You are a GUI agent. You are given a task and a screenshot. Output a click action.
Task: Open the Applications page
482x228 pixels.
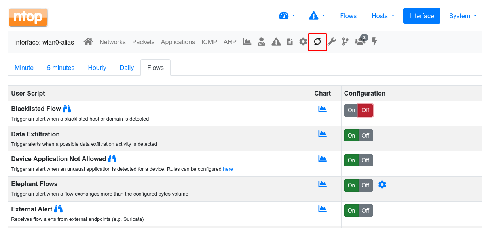(x=178, y=42)
